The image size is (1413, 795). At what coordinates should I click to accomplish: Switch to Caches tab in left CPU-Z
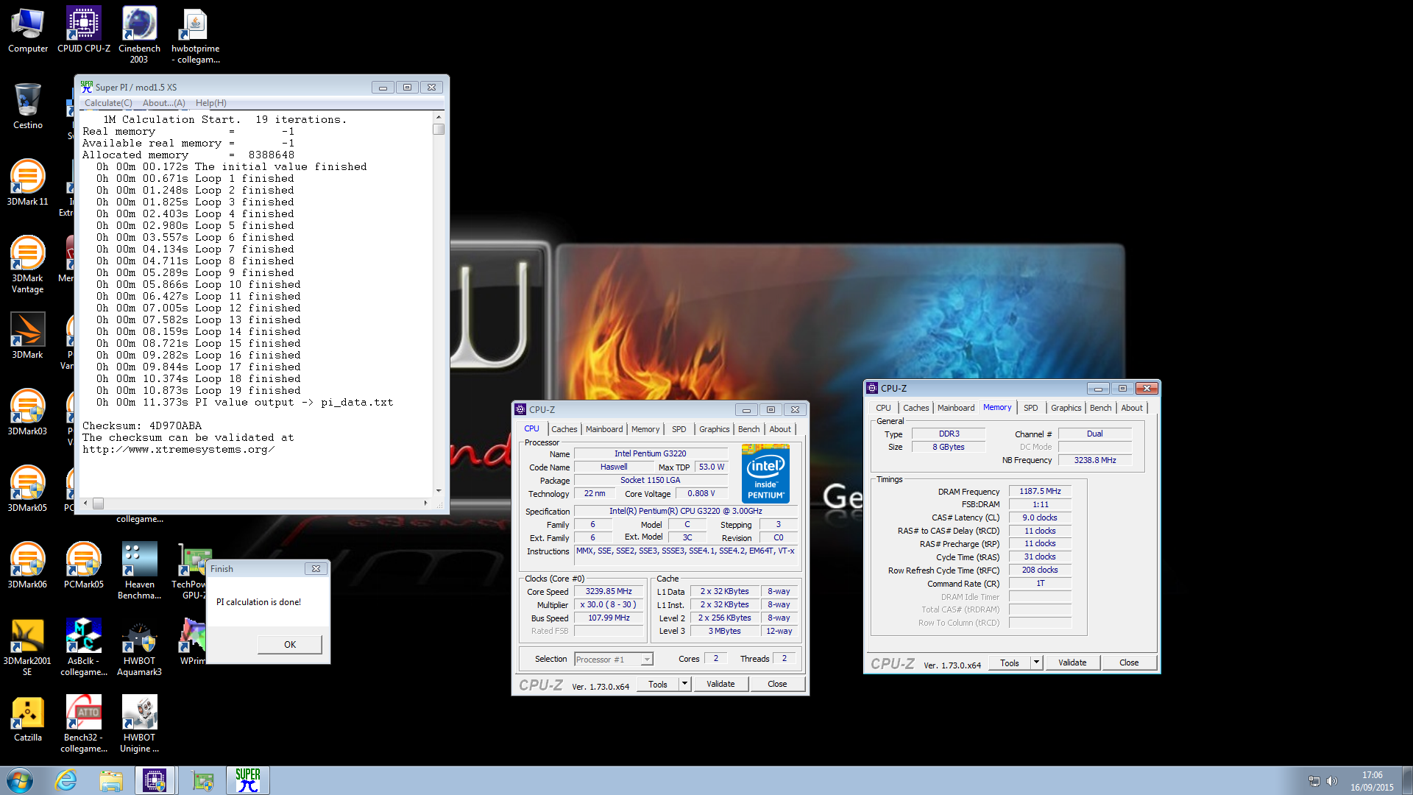[x=564, y=429]
